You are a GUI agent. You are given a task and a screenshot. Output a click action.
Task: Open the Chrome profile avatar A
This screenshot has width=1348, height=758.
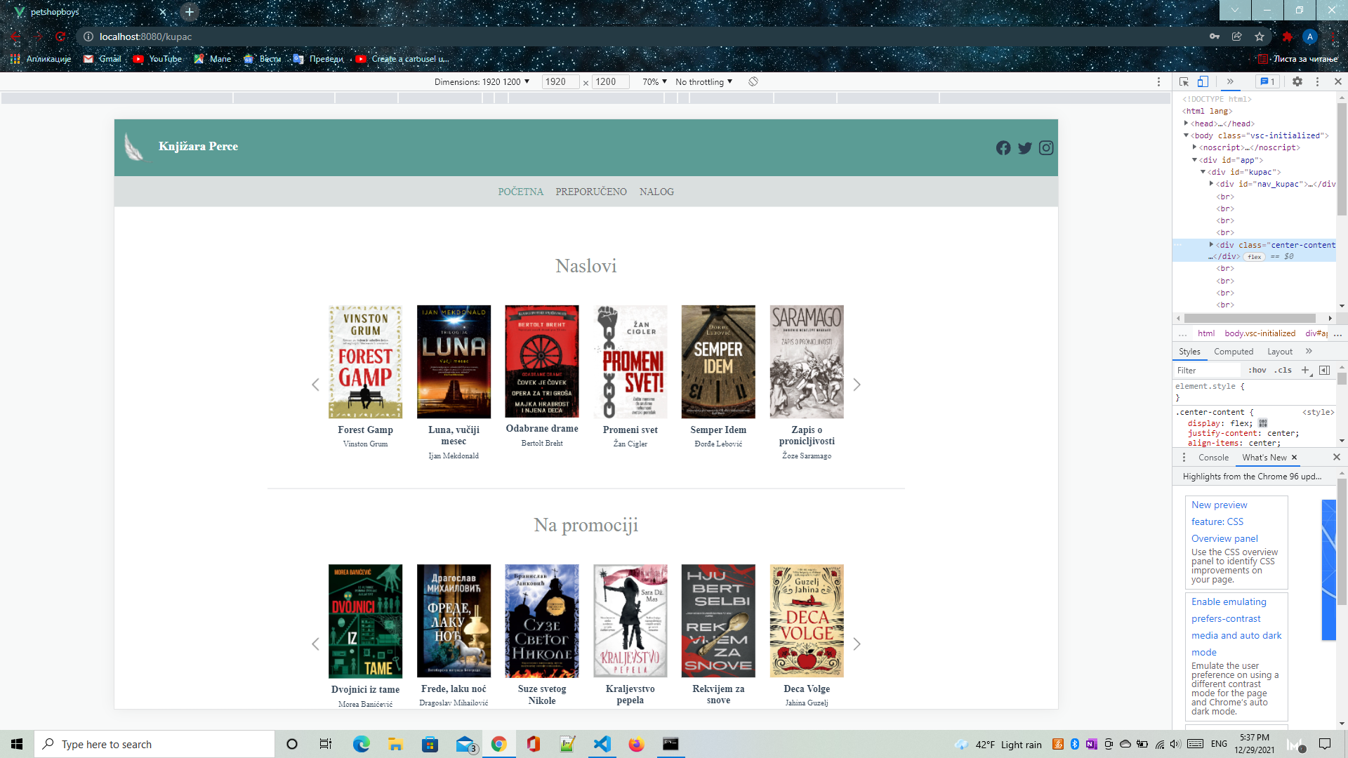coord(1309,36)
